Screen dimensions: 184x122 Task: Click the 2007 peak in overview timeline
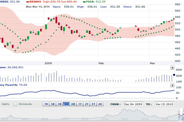124,109
